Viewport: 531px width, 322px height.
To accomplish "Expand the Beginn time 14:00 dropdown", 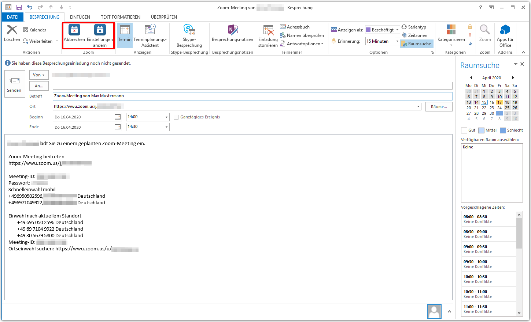I will pos(166,117).
